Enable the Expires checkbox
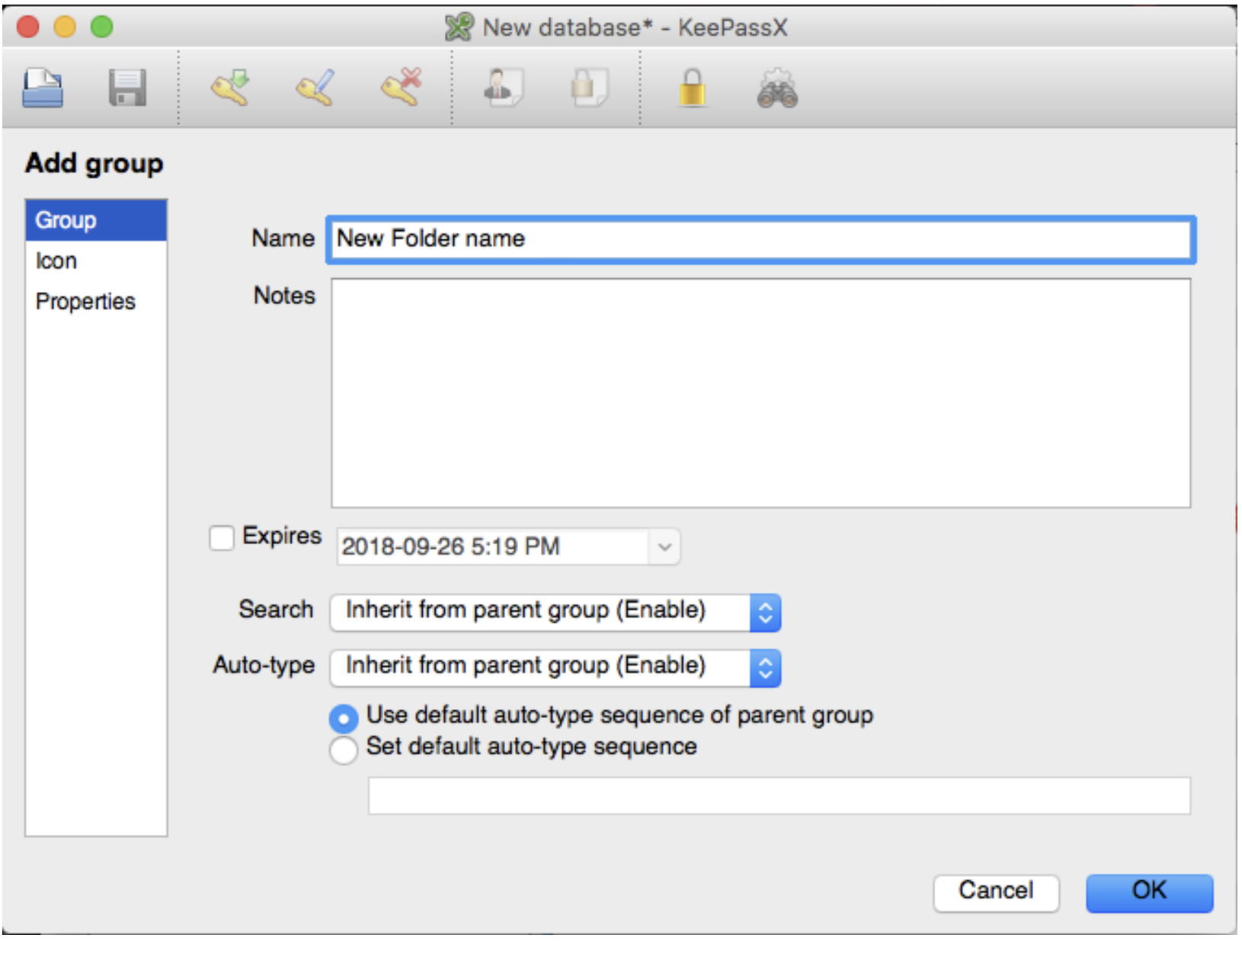 (x=222, y=538)
